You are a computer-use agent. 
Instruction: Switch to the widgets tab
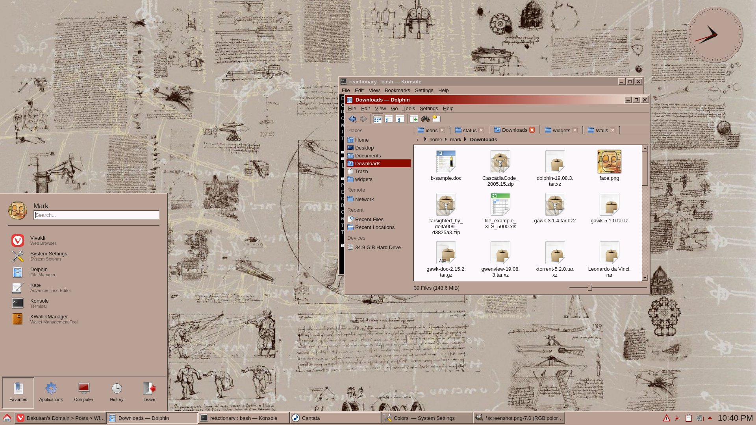pos(561,130)
